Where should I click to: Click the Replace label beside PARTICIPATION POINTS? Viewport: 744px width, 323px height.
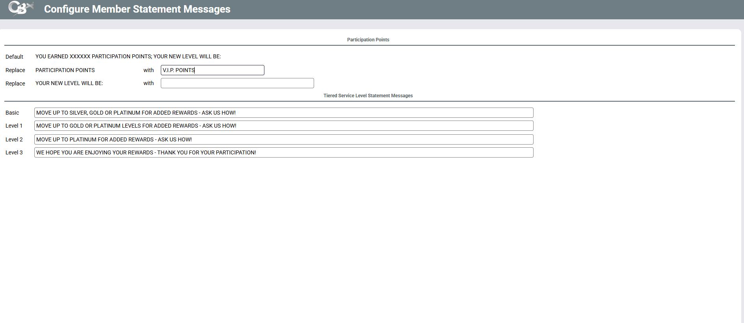pyautogui.click(x=15, y=70)
